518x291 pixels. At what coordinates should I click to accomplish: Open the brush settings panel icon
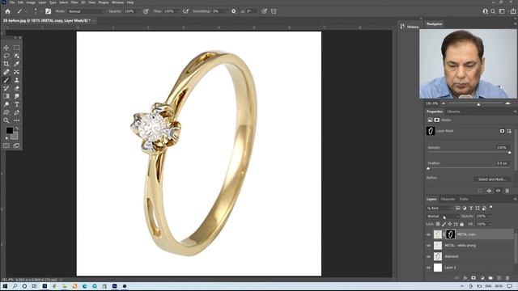click(49, 11)
